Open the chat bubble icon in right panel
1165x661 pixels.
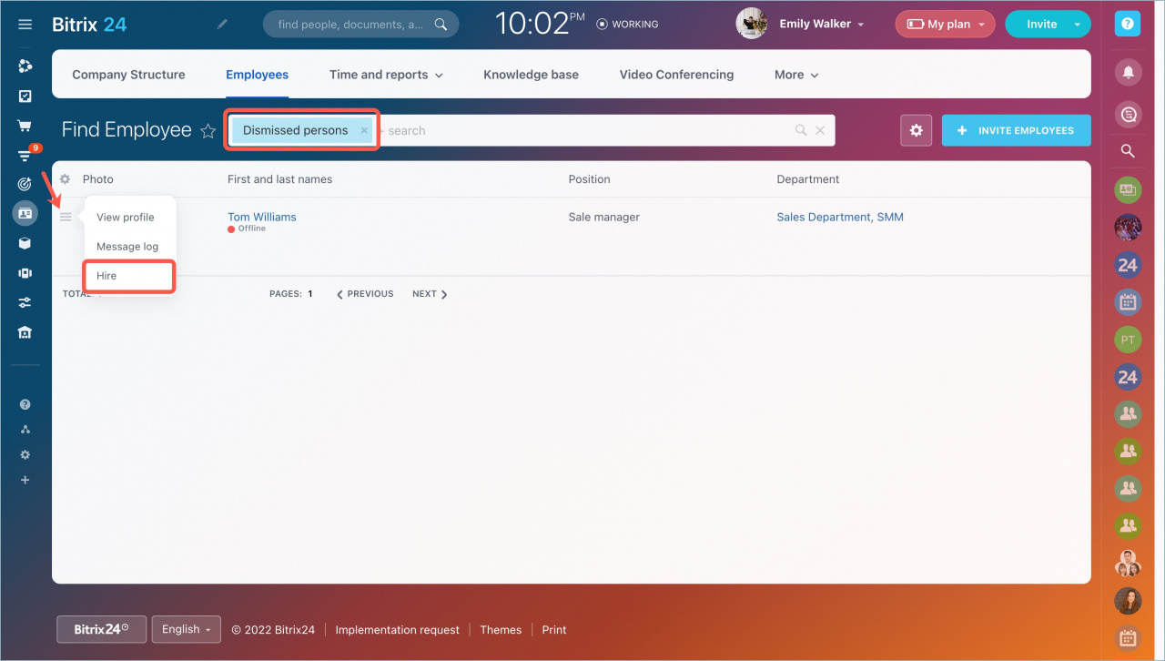coord(1128,114)
